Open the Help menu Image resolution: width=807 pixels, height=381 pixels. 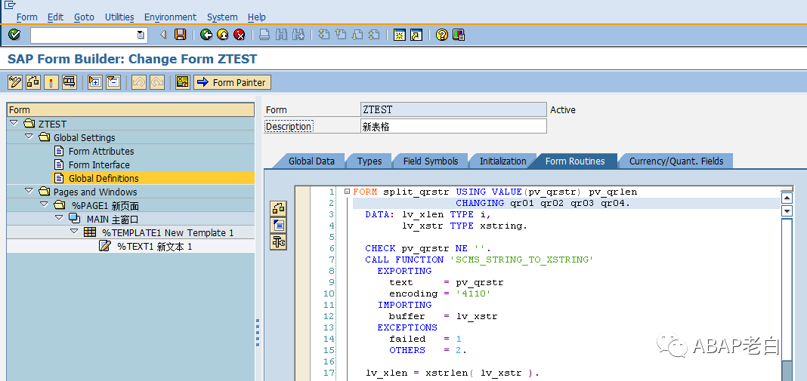click(257, 17)
